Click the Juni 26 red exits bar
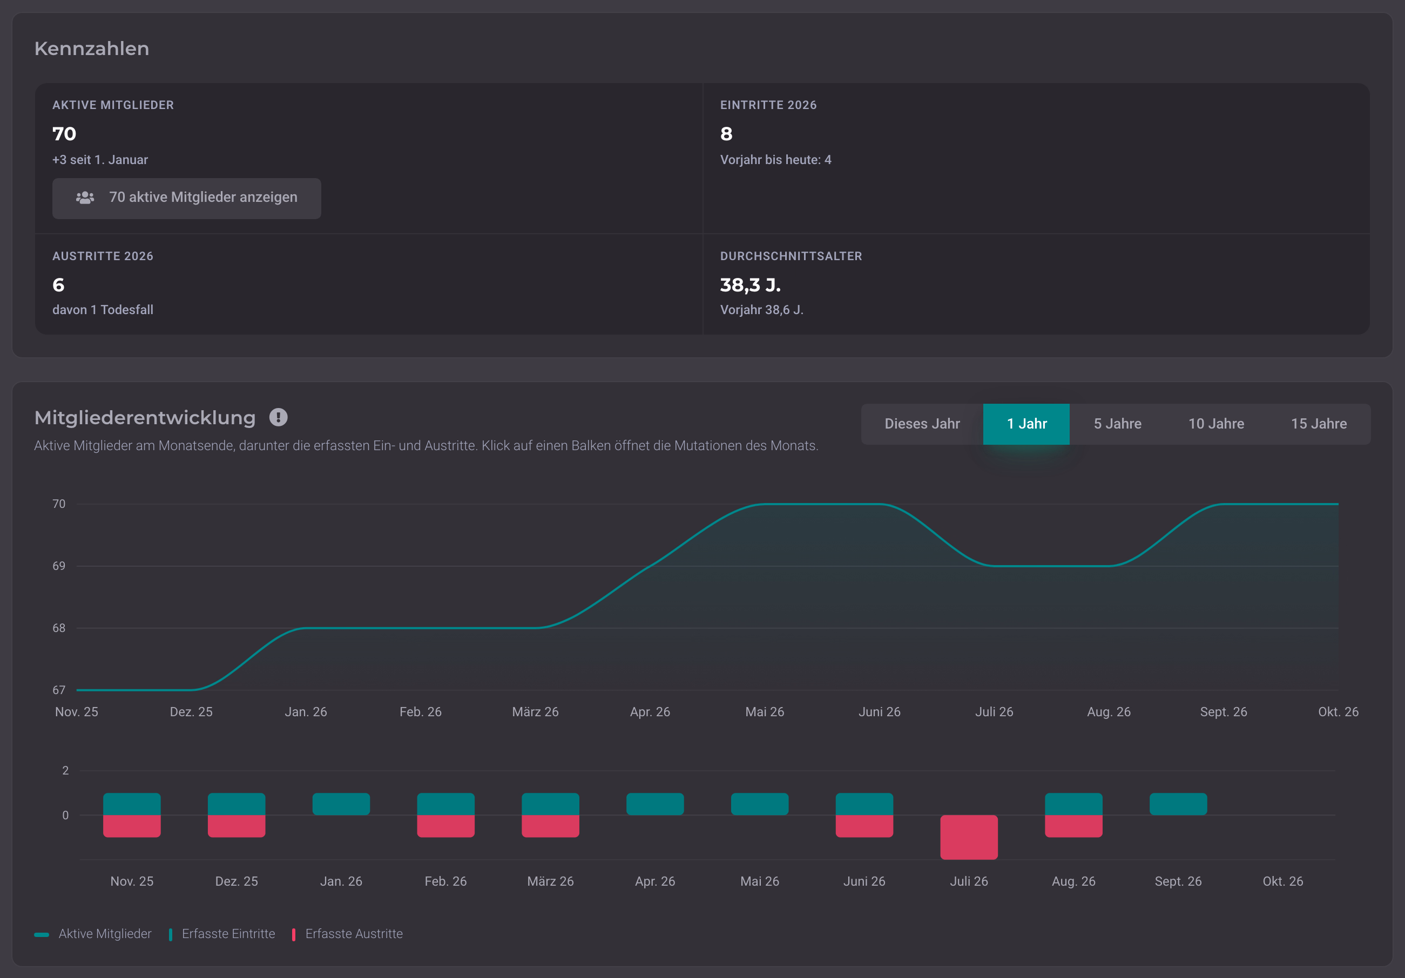 click(x=864, y=826)
